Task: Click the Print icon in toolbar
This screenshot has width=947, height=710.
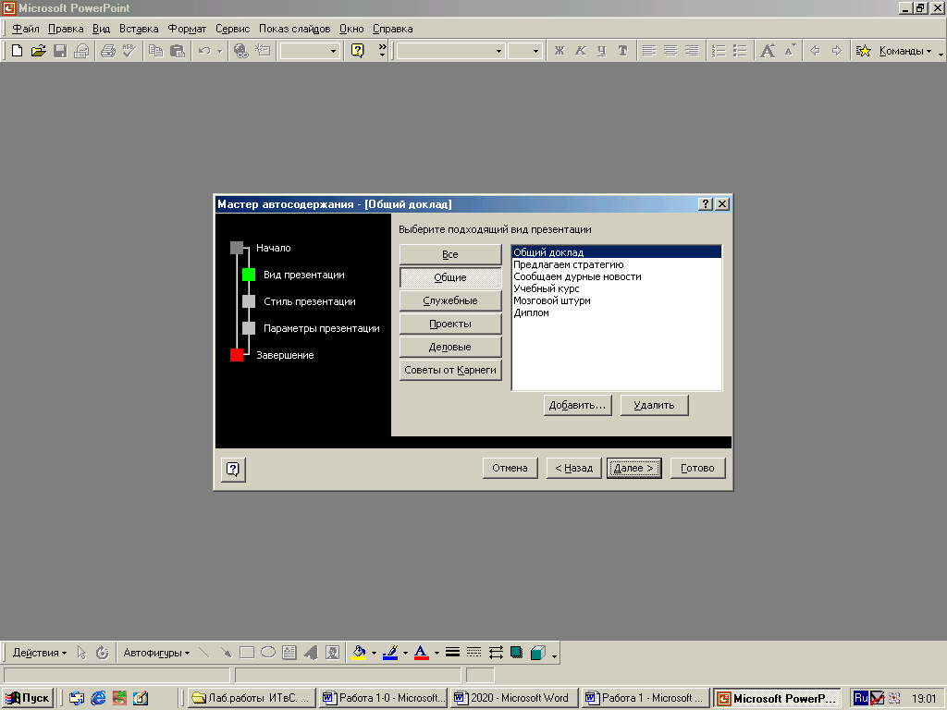Action: click(x=108, y=51)
